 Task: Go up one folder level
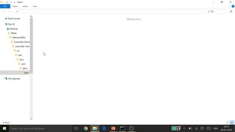click(17, 11)
